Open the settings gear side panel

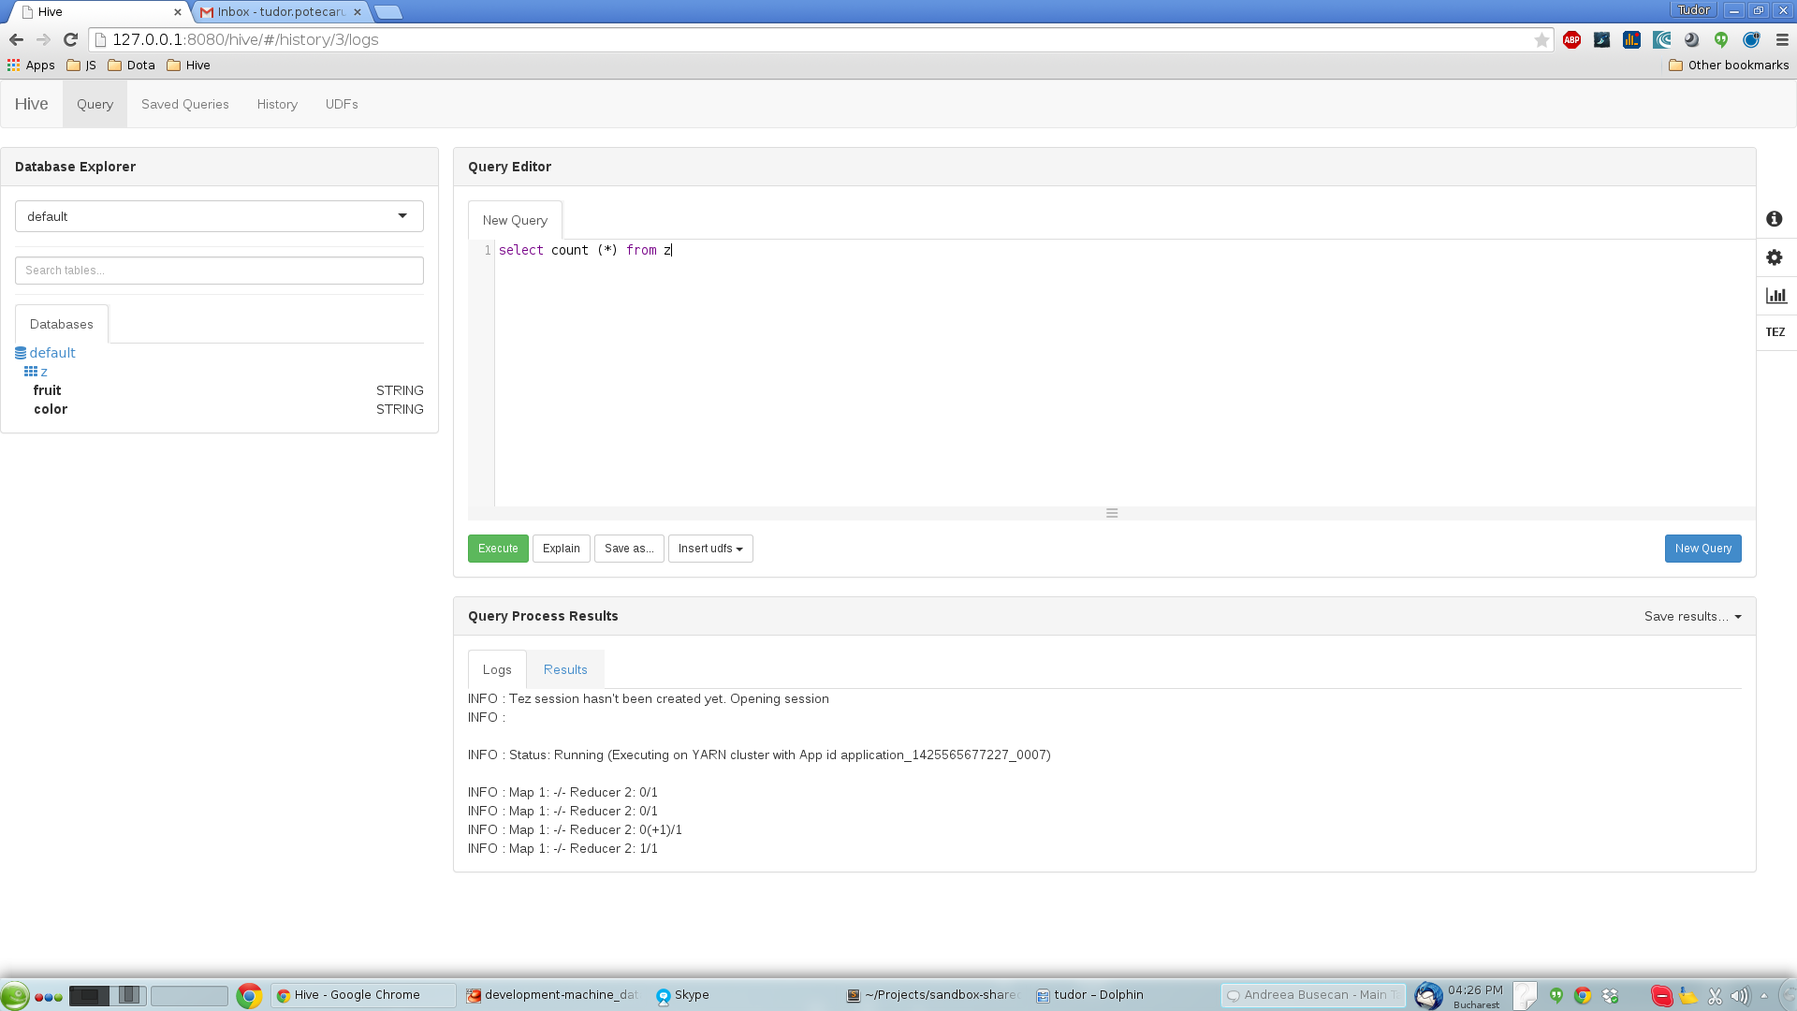tap(1775, 257)
